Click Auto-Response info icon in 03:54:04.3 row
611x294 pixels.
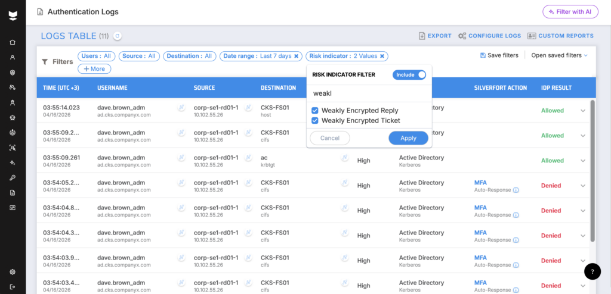[x=516, y=240]
